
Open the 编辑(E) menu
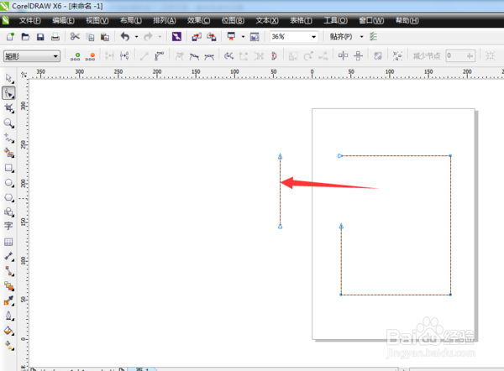click(x=63, y=21)
